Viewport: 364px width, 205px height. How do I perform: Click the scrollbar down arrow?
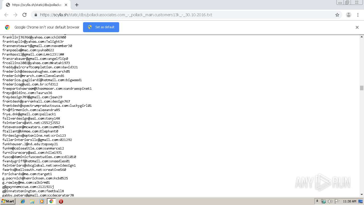(362, 194)
